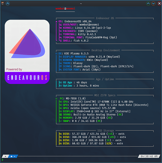The image size is (162, 163).
Task: Click the 04:30:48 AM clock segment
Action: click(x=149, y=156)
